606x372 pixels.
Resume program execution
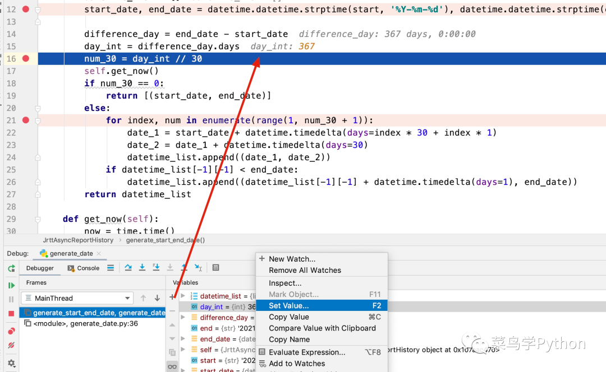point(11,286)
